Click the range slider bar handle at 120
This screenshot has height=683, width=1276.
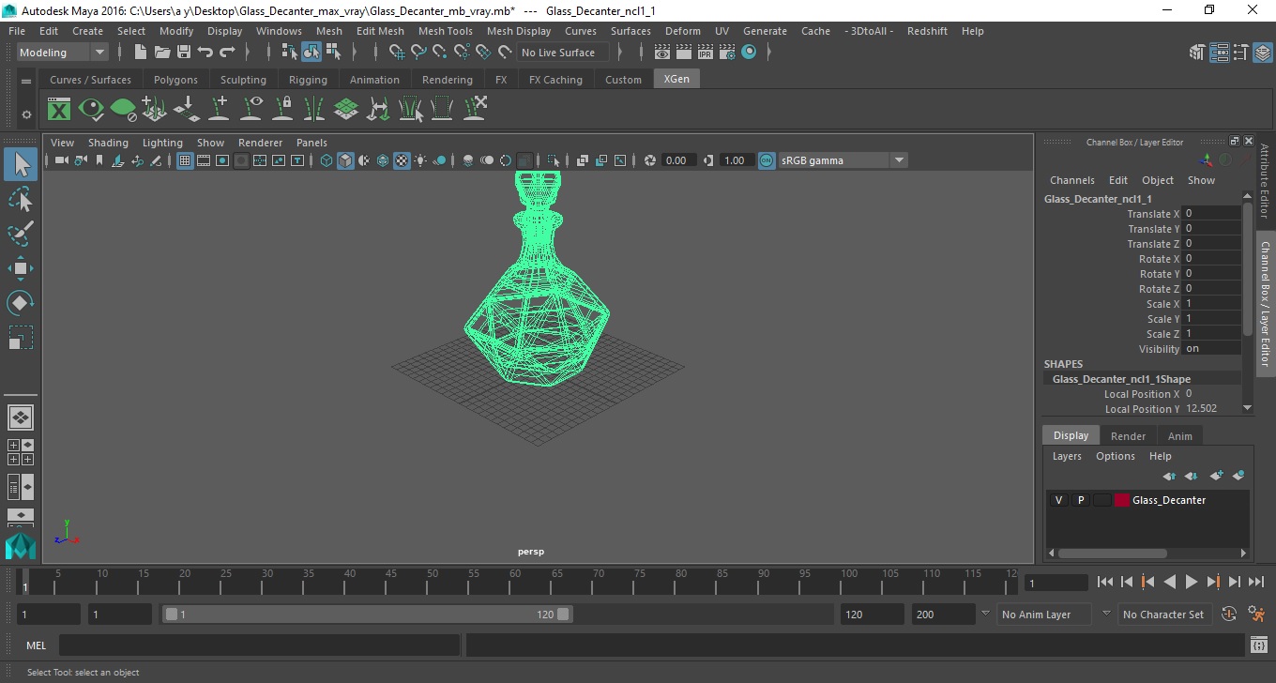563,615
